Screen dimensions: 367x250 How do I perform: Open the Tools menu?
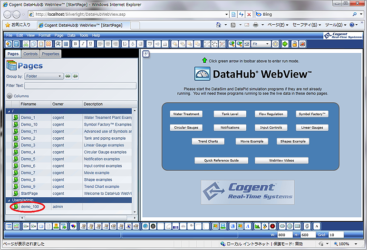[84, 35]
